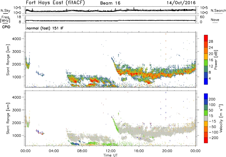Screen dimensions: 226x157
Task: Click the '4000' tick on power panel
Action: [x=16, y=39]
